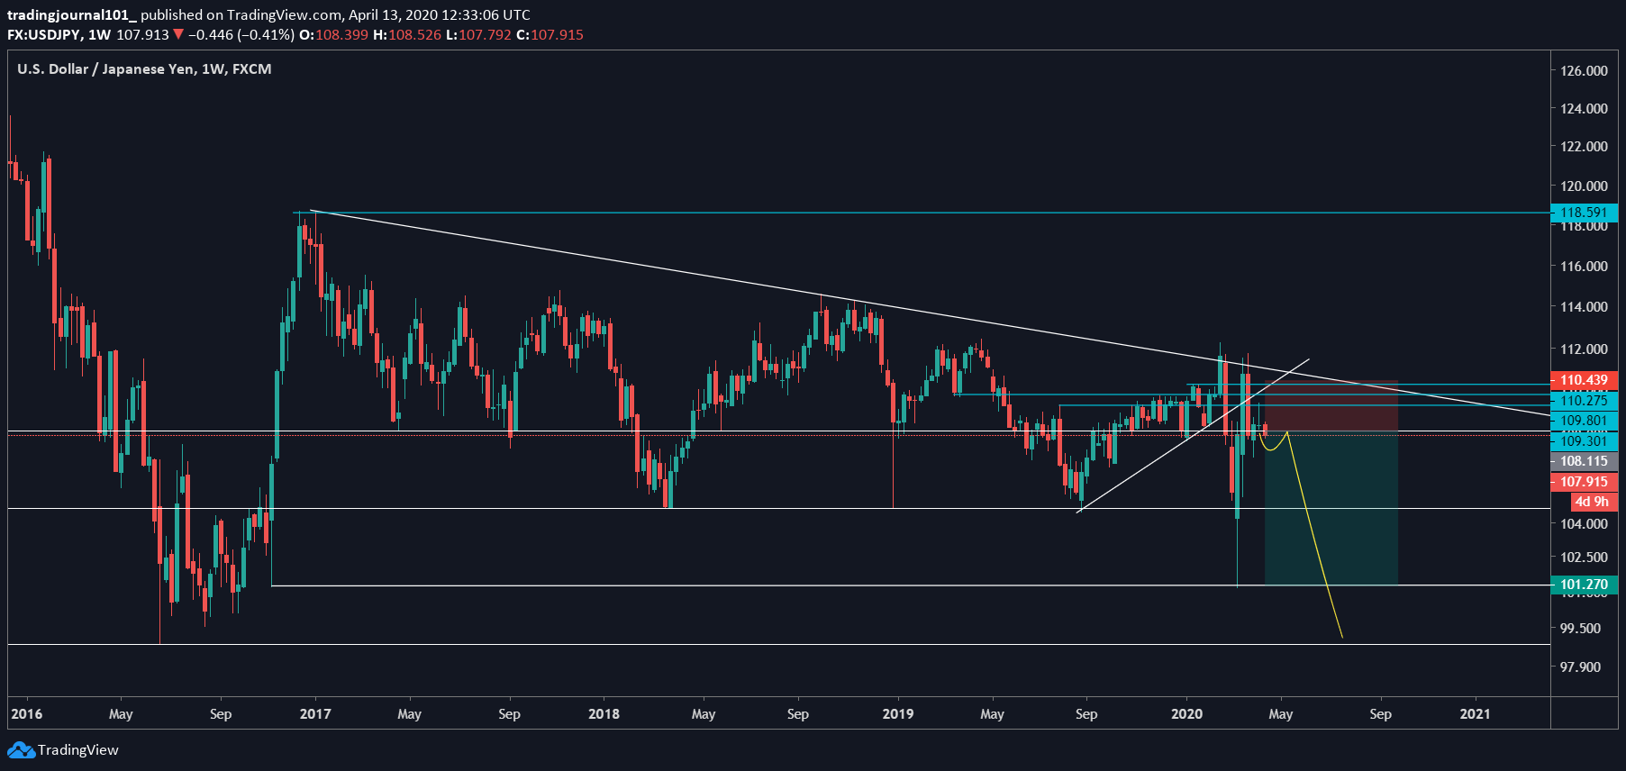Select the 110.275 price label
The image size is (1626, 771).
(x=1584, y=400)
